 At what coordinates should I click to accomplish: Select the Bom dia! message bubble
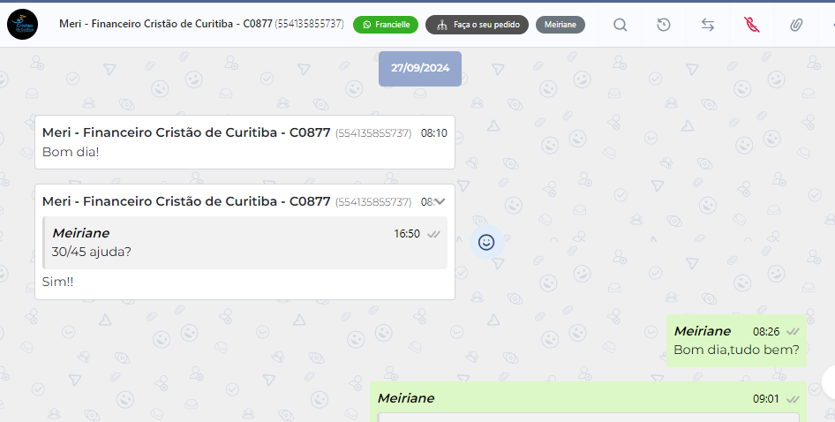(245, 142)
